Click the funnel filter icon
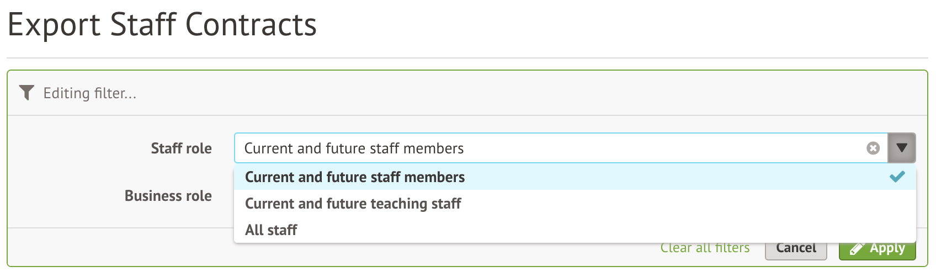936x277 pixels. coord(26,93)
